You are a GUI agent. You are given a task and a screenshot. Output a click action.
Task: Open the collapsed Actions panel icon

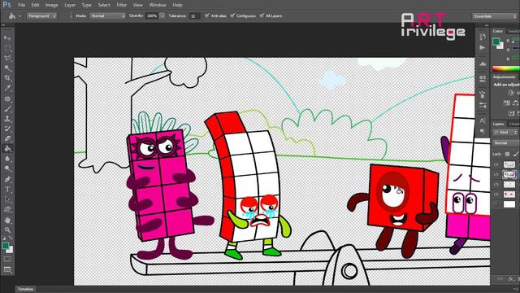tap(483, 47)
